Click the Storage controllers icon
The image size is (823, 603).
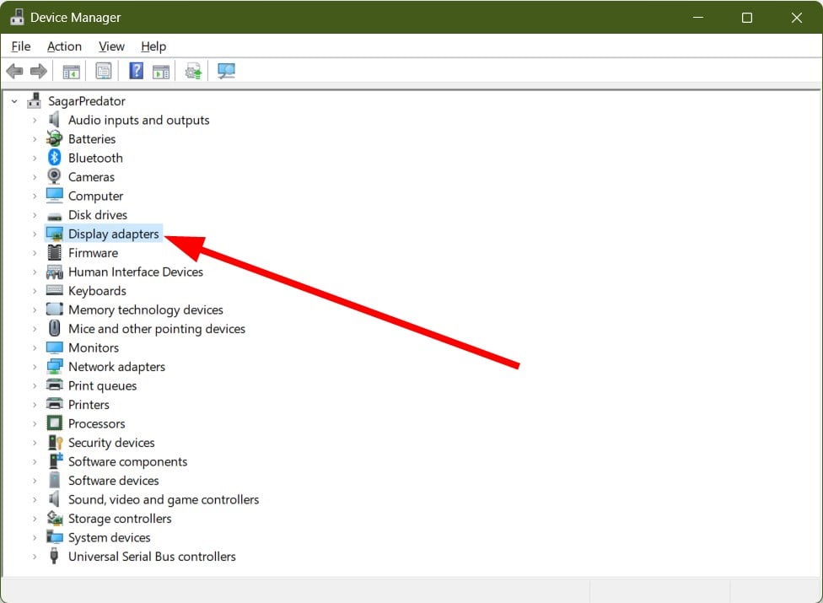click(55, 518)
